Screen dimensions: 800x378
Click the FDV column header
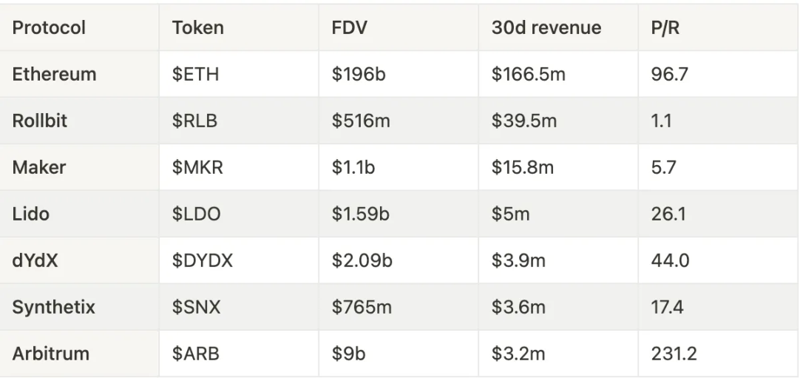pyautogui.click(x=399, y=27)
